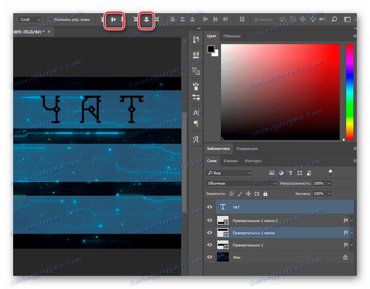Open the 'Слой' auto-select dropdown
370x289 pixels.
click(x=30, y=19)
